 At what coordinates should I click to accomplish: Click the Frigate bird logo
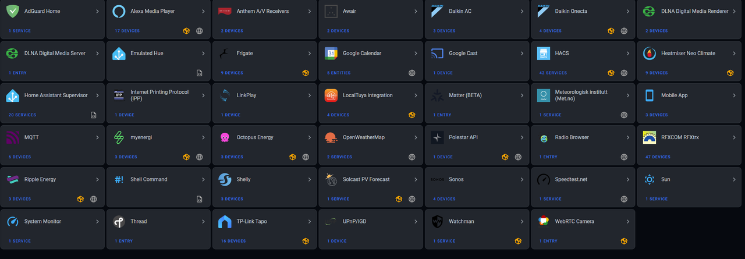click(225, 53)
